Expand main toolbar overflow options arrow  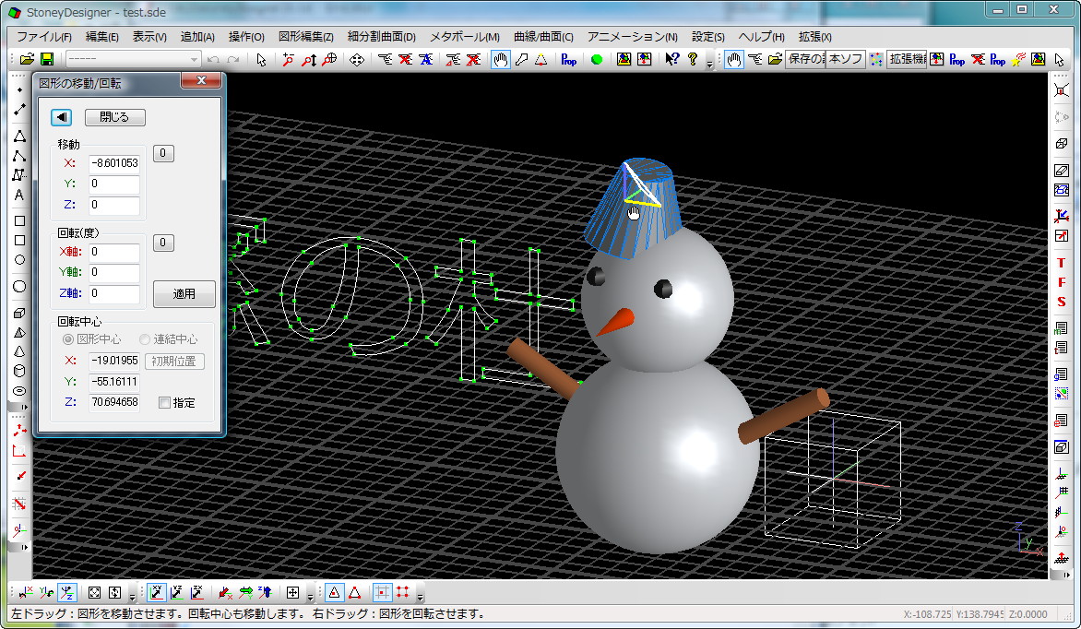coord(709,63)
